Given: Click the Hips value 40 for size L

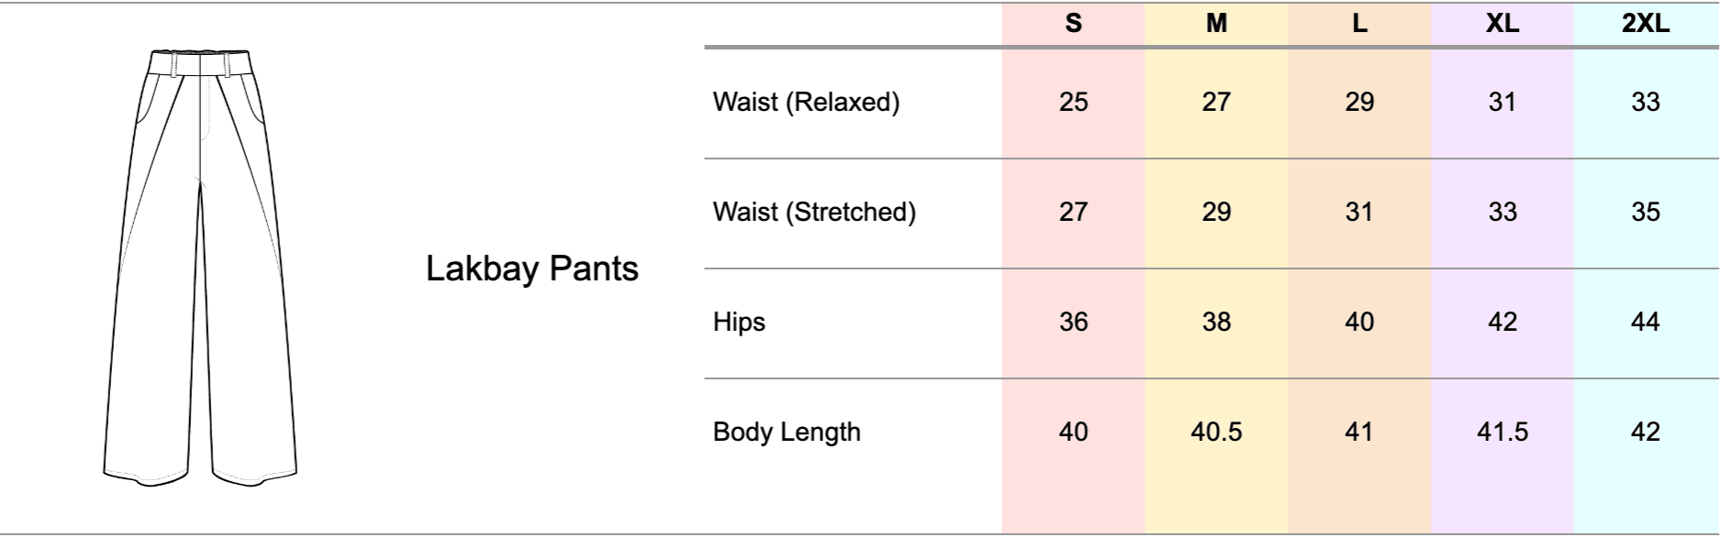Looking at the screenshot, I should 1359,322.
